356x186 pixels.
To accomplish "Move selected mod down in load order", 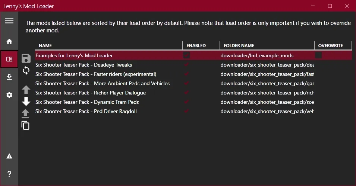I will (26, 101).
